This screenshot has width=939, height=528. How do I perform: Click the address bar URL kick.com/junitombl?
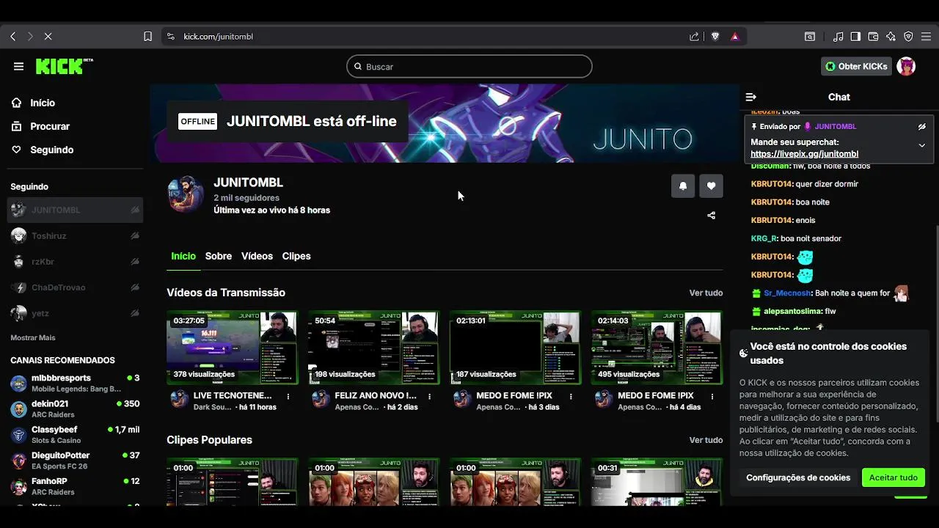tap(218, 36)
